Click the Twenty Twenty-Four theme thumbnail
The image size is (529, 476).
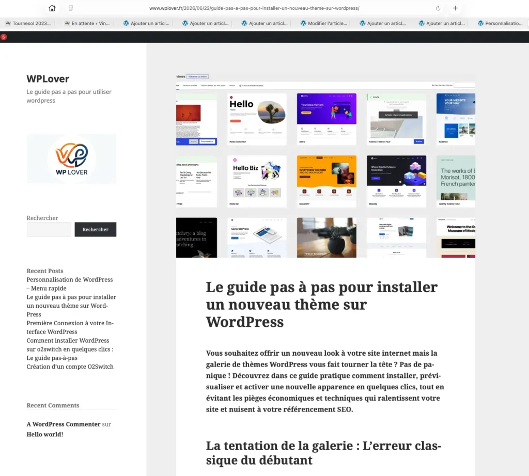click(x=396, y=119)
